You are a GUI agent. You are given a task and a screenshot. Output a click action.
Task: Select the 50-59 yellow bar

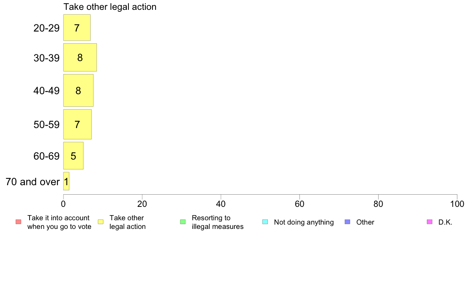click(77, 124)
